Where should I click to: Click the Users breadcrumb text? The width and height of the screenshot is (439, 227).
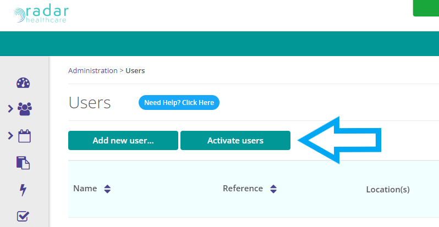point(135,70)
